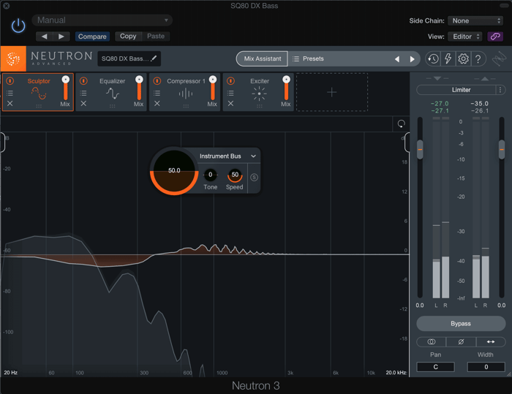512x394 pixels.
Task: Open the Side Chain None dropdown
Action: click(x=475, y=20)
